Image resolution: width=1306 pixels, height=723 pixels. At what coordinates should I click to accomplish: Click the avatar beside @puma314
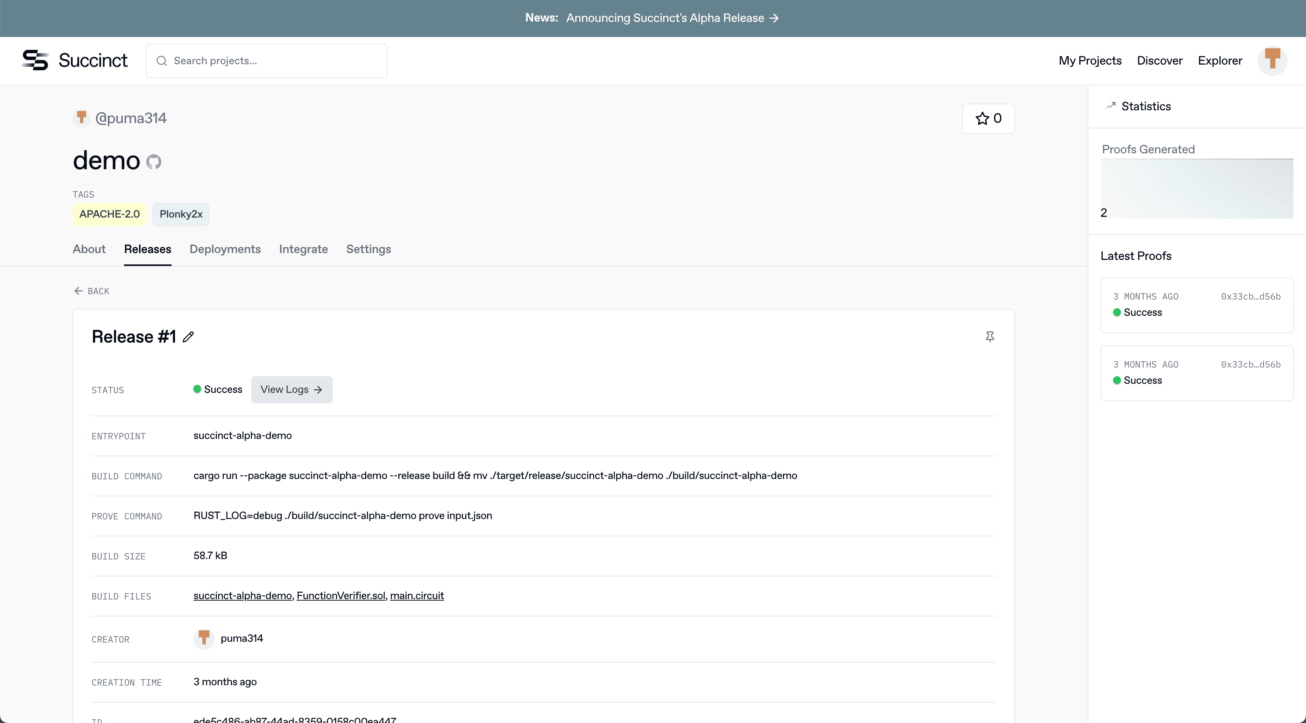coord(81,118)
